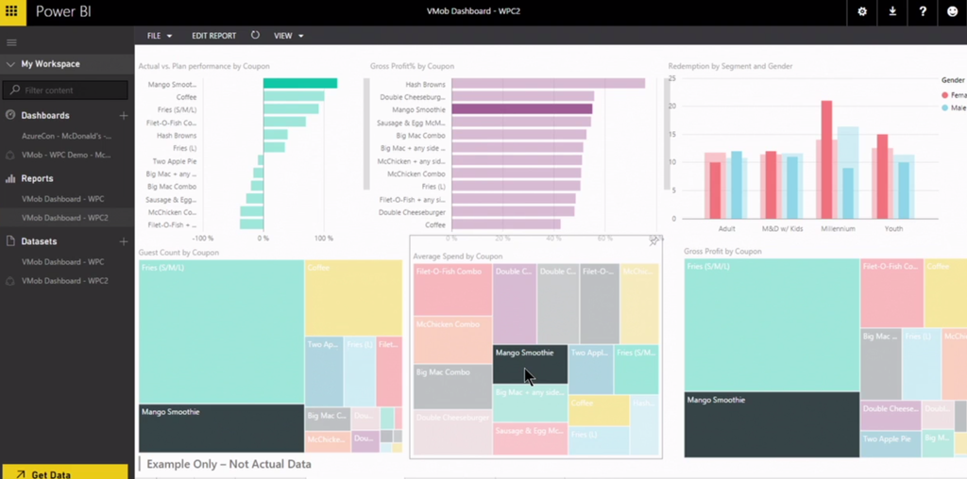Pin the Average Spend by Coupon visual
Image resolution: width=967 pixels, height=479 pixels.
(x=653, y=242)
